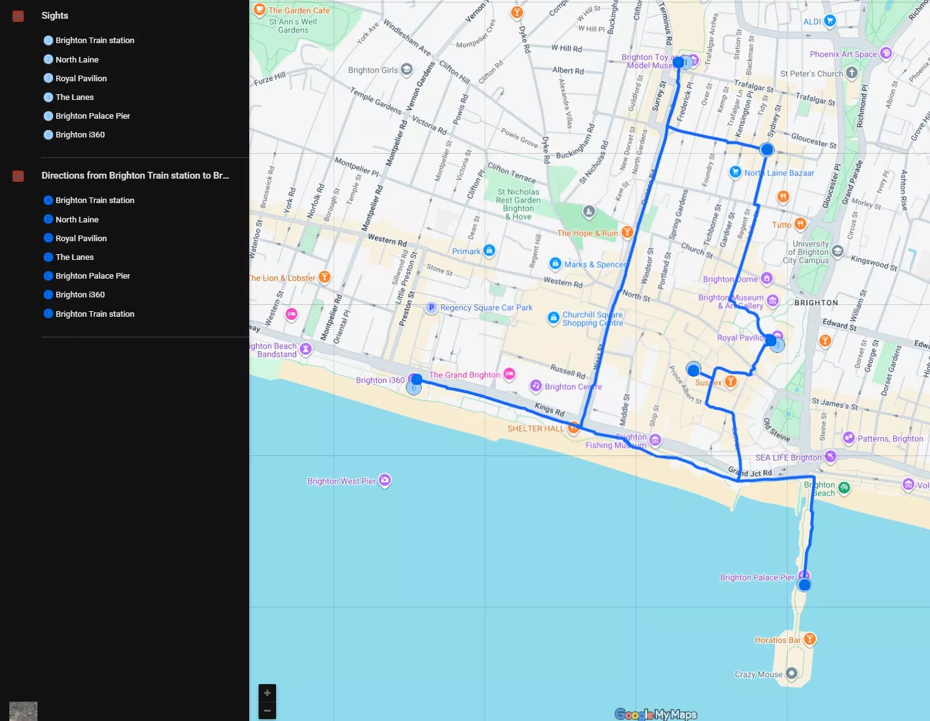Click the Churchill Square Shopping Centre icon
This screenshot has width=930, height=721.
pos(553,318)
